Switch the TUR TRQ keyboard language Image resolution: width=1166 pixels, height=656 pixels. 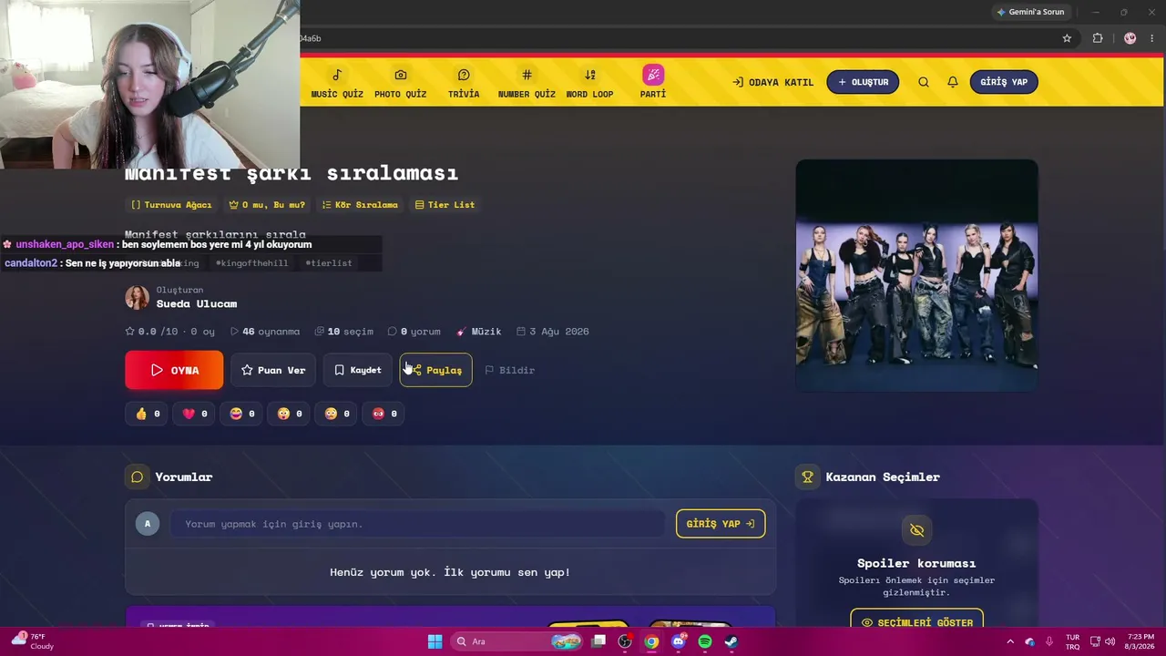pos(1073,641)
